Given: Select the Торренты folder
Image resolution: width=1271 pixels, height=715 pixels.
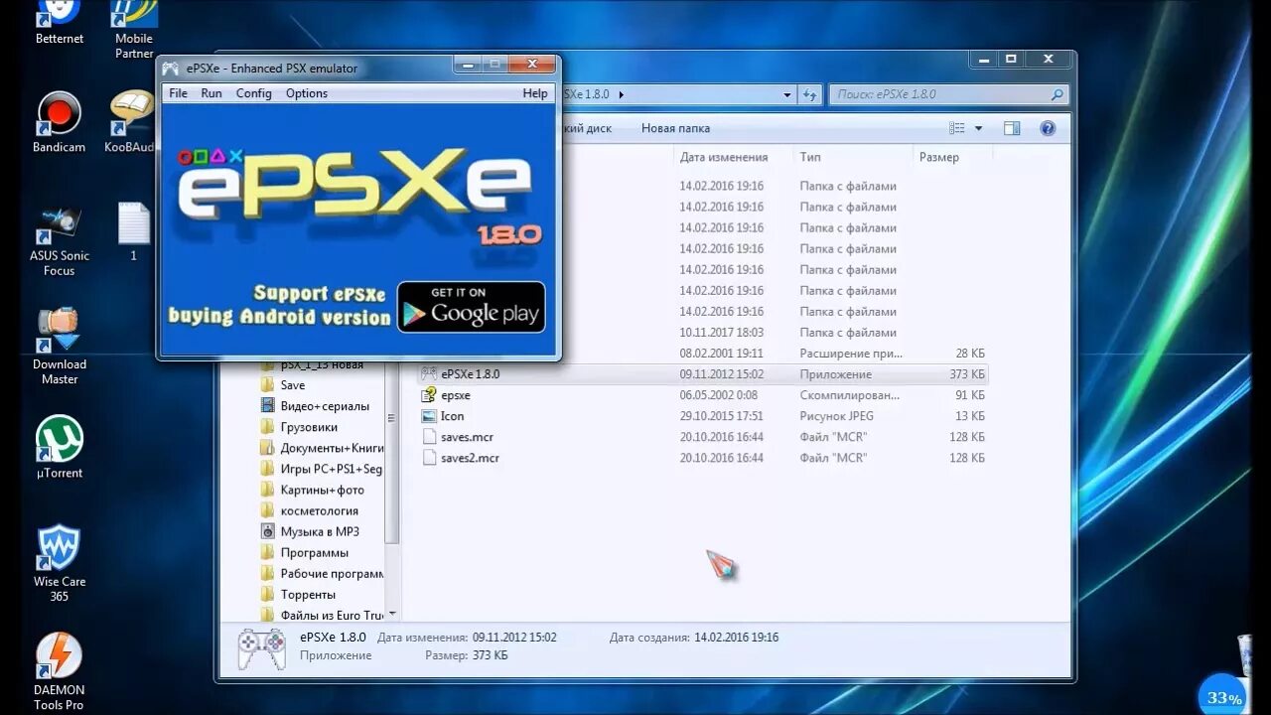Looking at the screenshot, I should coord(308,594).
